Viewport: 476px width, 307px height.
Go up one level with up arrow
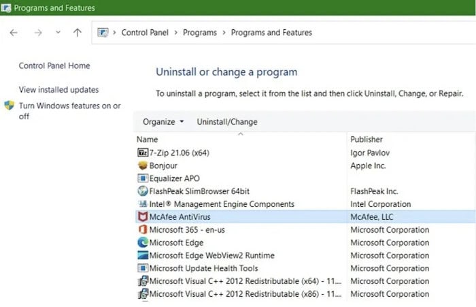tap(78, 33)
